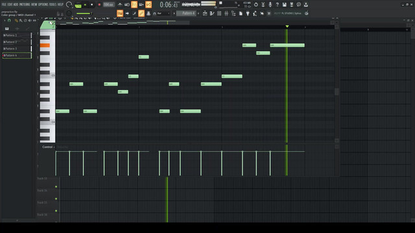Select Pattern 3 in the pattern list
This screenshot has width=415, height=233.
[x=17, y=49]
